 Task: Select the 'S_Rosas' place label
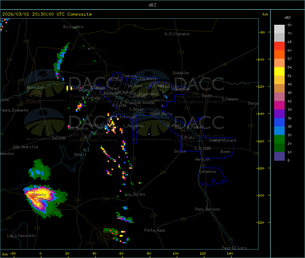click(136, 109)
